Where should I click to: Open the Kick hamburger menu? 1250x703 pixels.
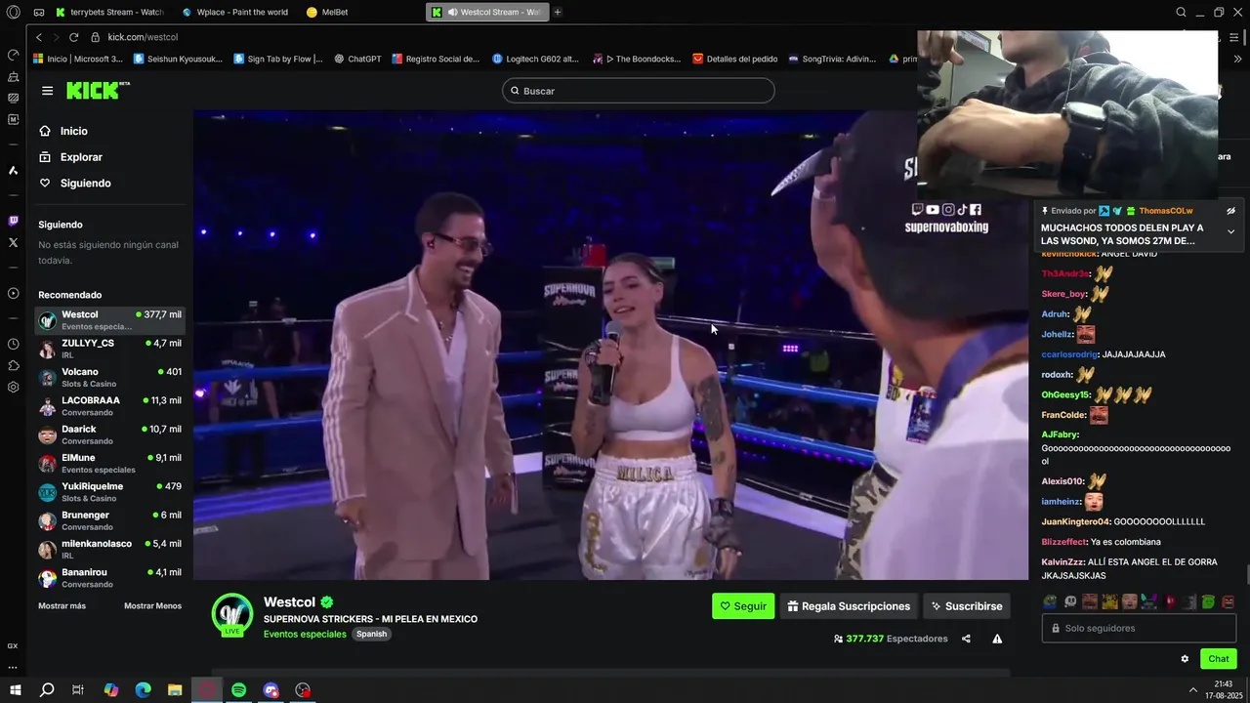pyautogui.click(x=47, y=91)
